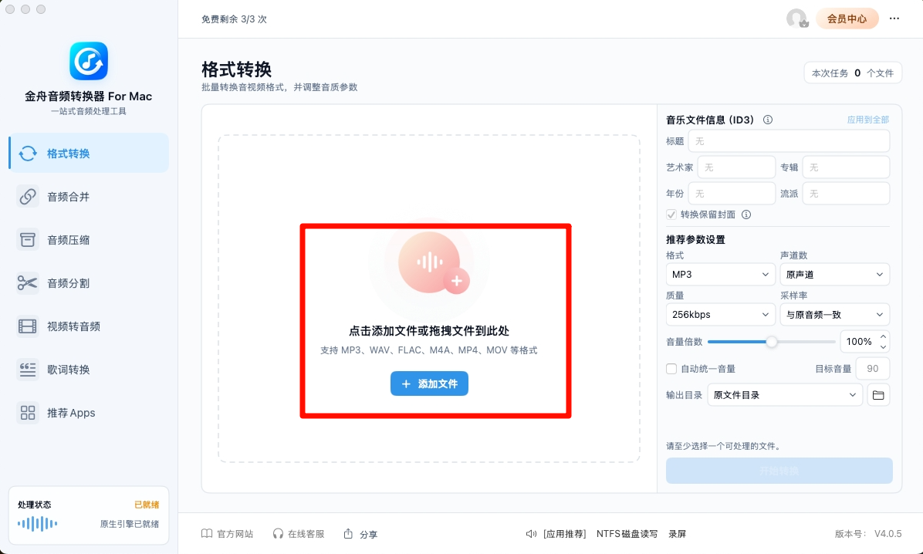Click the 分享 share icon

[349, 533]
